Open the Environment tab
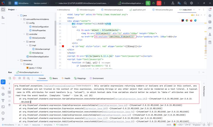Viewport: 213px width, 127px height. (x=97, y=78)
